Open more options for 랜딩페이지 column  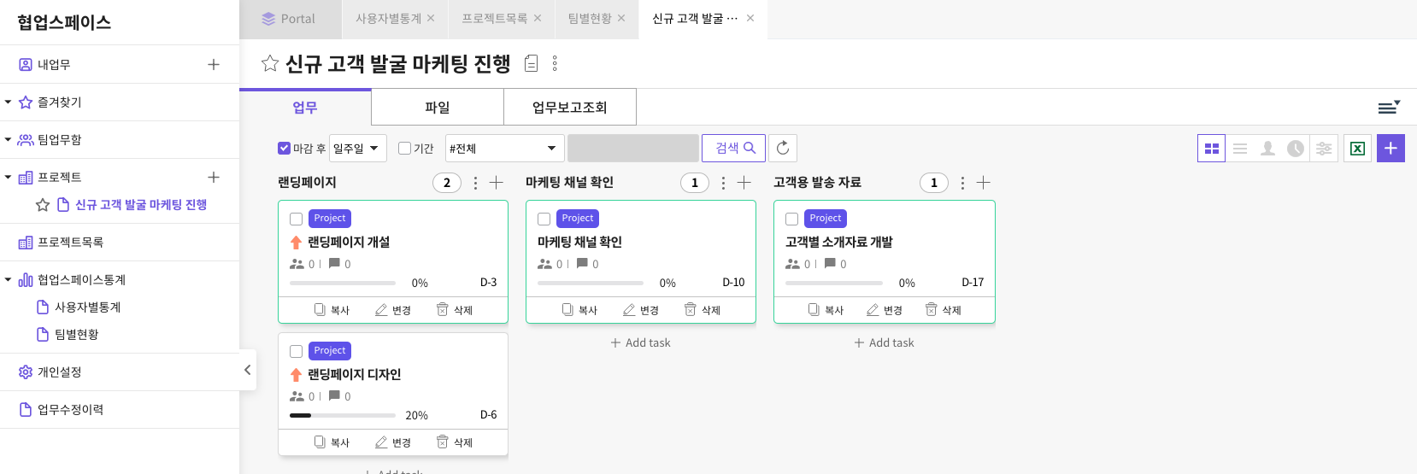pyautogui.click(x=475, y=183)
